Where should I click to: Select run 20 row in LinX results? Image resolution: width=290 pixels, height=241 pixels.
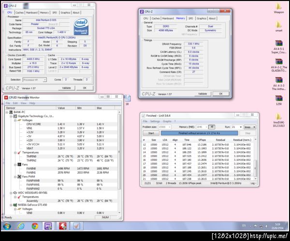(x=198, y=175)
